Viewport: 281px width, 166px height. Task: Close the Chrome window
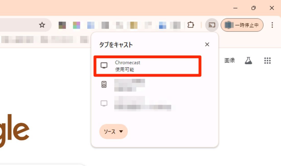pyautogui.click(x=272, y=8)
